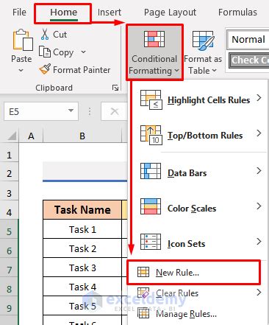The height and width of the screenshot is (325, 269).
Task: Expand the Highlight Cells Rules submenu arrow
Action: [x=259, y=98]
